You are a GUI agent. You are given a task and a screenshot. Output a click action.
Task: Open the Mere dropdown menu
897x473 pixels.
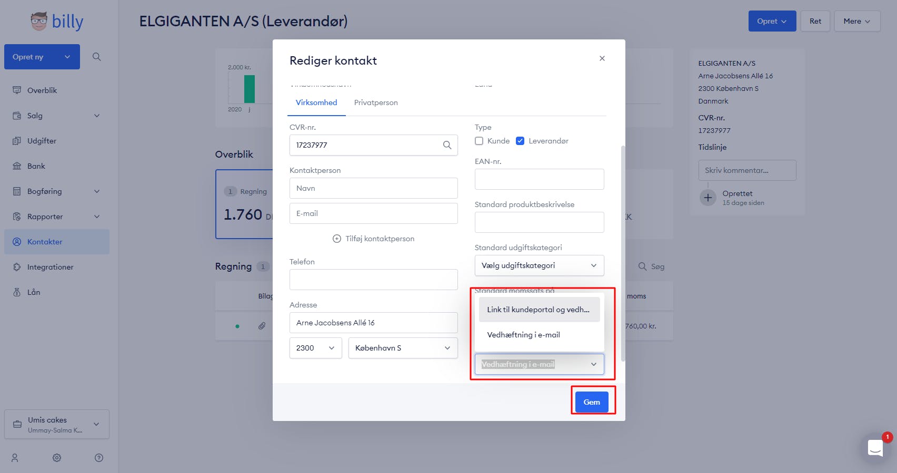[x=857, y=21]
